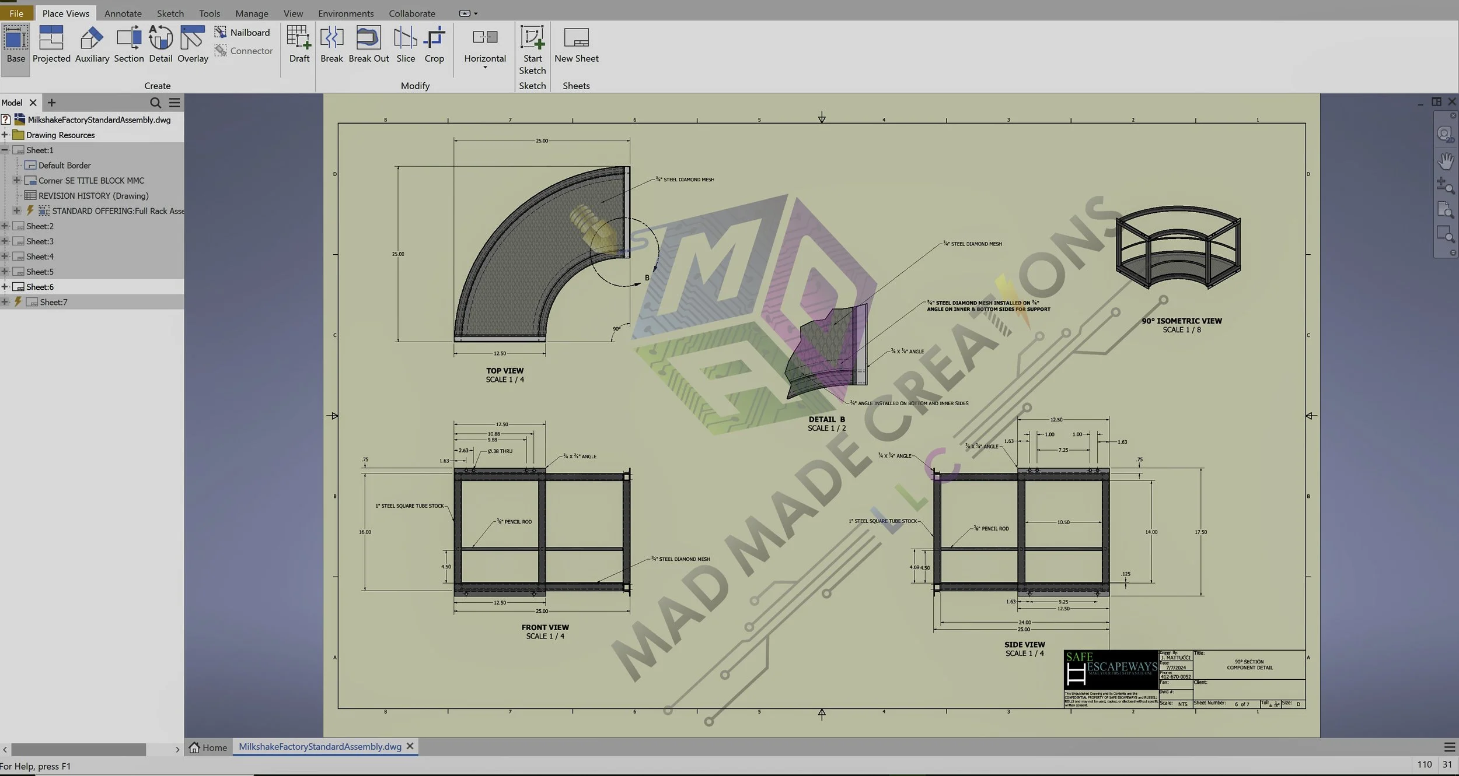Select Default Border in browser
The height and width of the screenshot is (776, 1459).
point(58,166)
